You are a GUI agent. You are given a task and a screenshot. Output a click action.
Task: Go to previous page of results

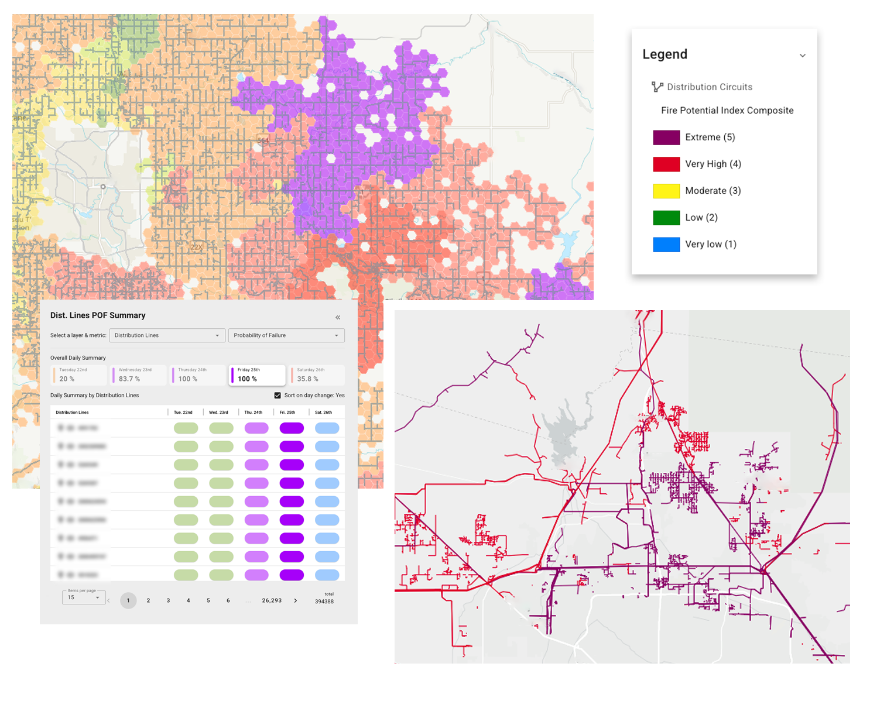(x=108, y=600)
